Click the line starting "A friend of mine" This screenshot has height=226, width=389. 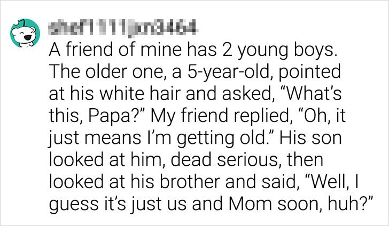193,50
